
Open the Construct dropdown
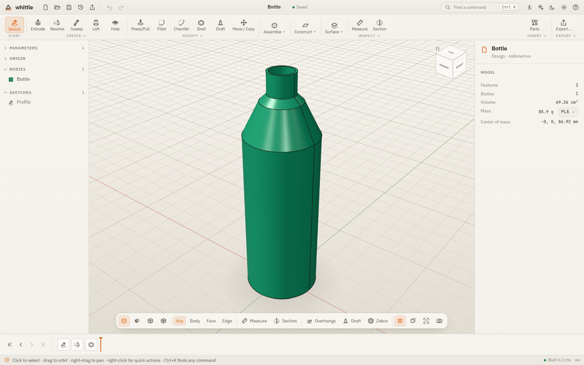coord(305,27)
